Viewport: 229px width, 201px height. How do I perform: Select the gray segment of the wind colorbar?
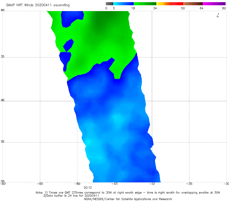pyautogui.click(x=110, y=4)
